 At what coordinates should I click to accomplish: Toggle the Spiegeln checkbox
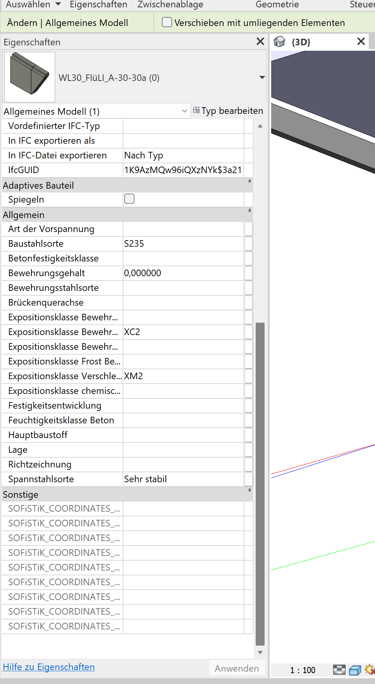(129, 199)
